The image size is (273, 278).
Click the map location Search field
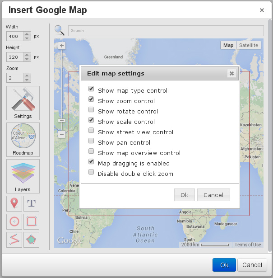pos(166,30)
